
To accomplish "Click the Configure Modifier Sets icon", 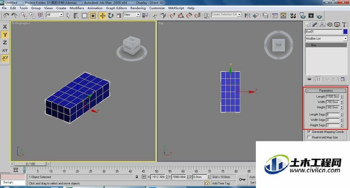I will pos(343,79).
